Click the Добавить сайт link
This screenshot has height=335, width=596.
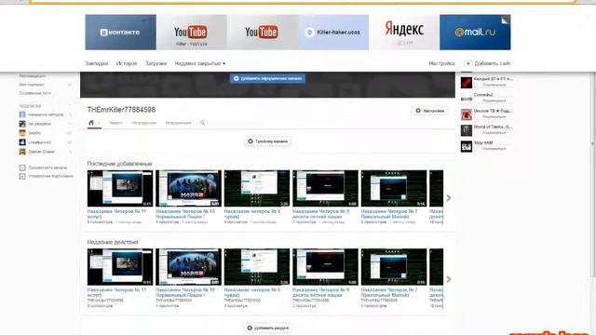[x=493, y=63]
